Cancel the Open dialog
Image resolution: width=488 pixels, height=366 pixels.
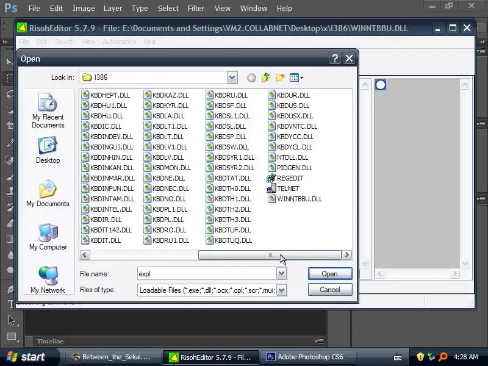coord(330,289)
